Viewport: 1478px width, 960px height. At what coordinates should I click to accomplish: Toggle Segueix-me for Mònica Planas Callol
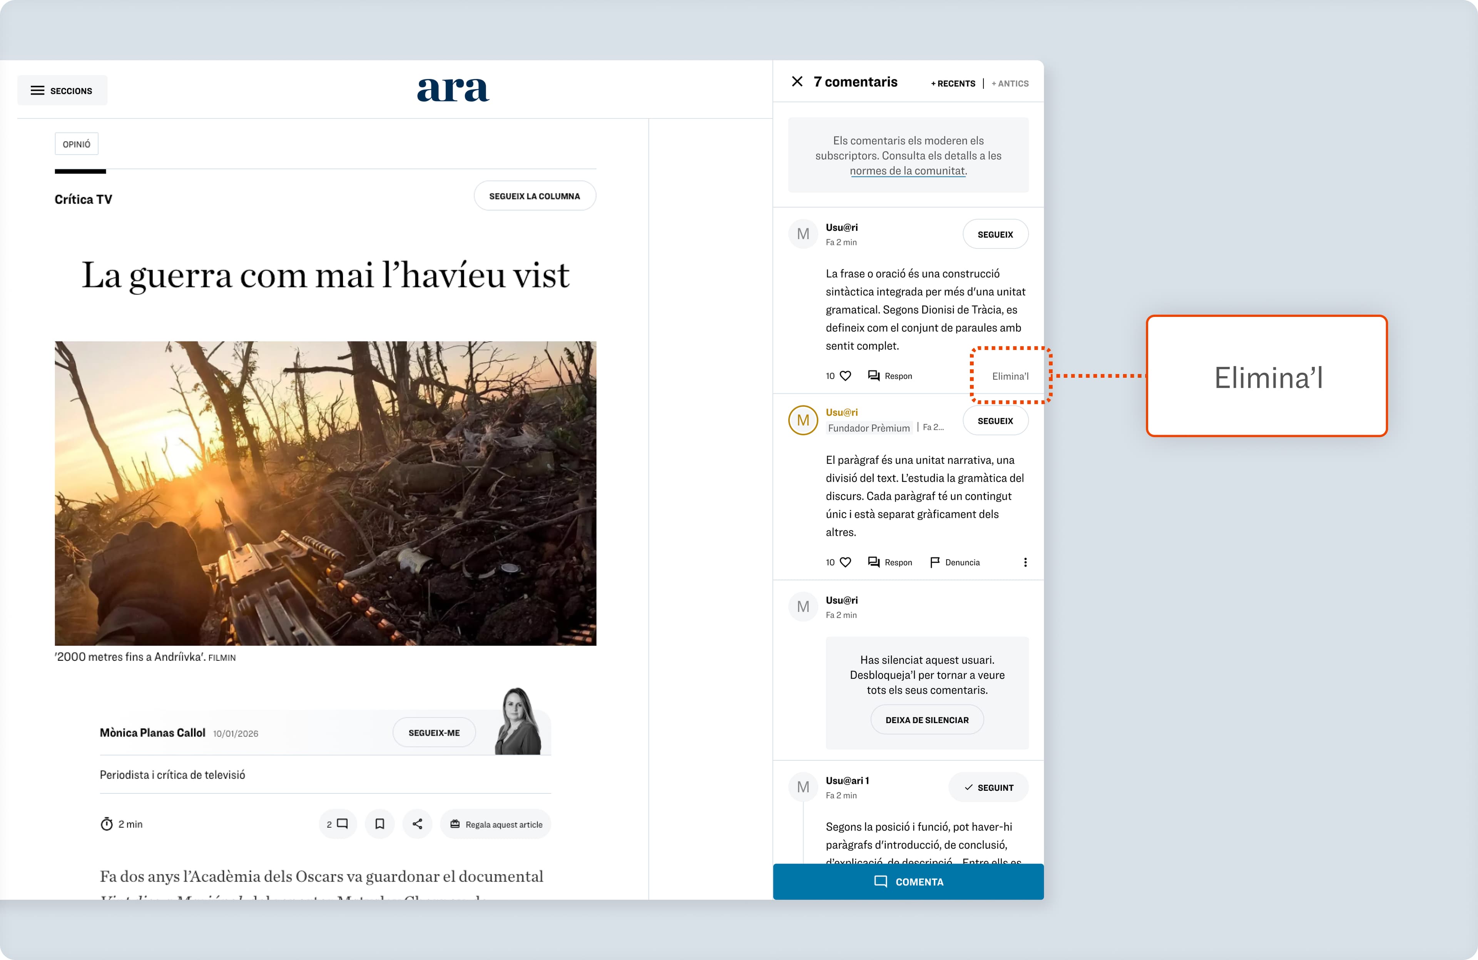tap(434, 733)
